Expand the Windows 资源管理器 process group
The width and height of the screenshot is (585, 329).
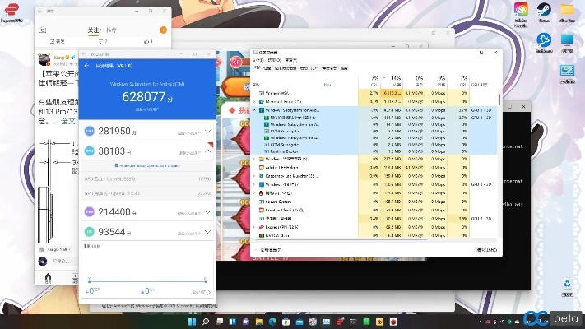click(254, 159)
